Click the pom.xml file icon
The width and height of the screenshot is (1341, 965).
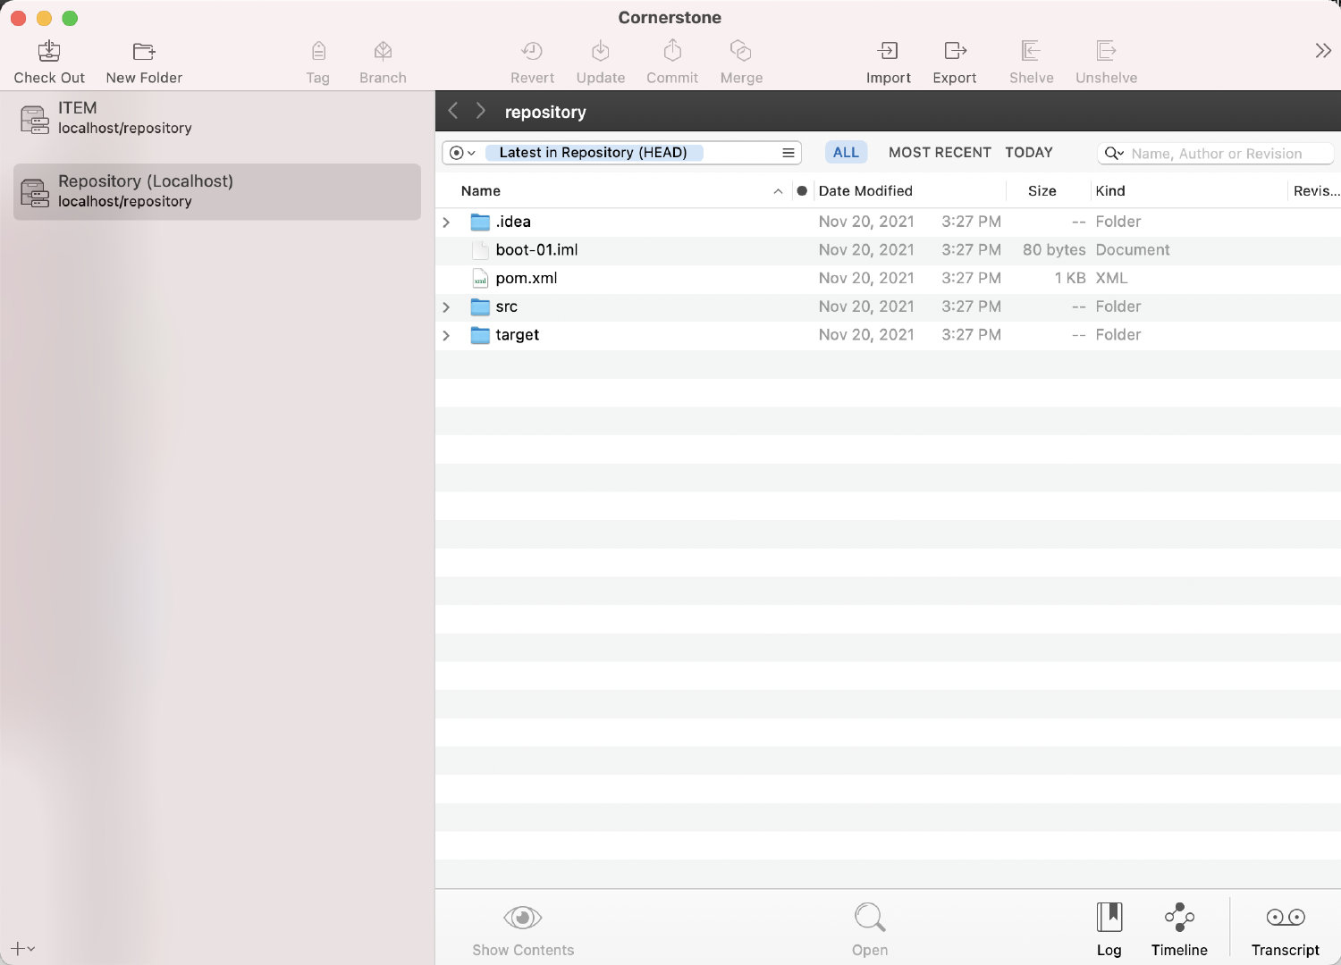click(480, 279)
